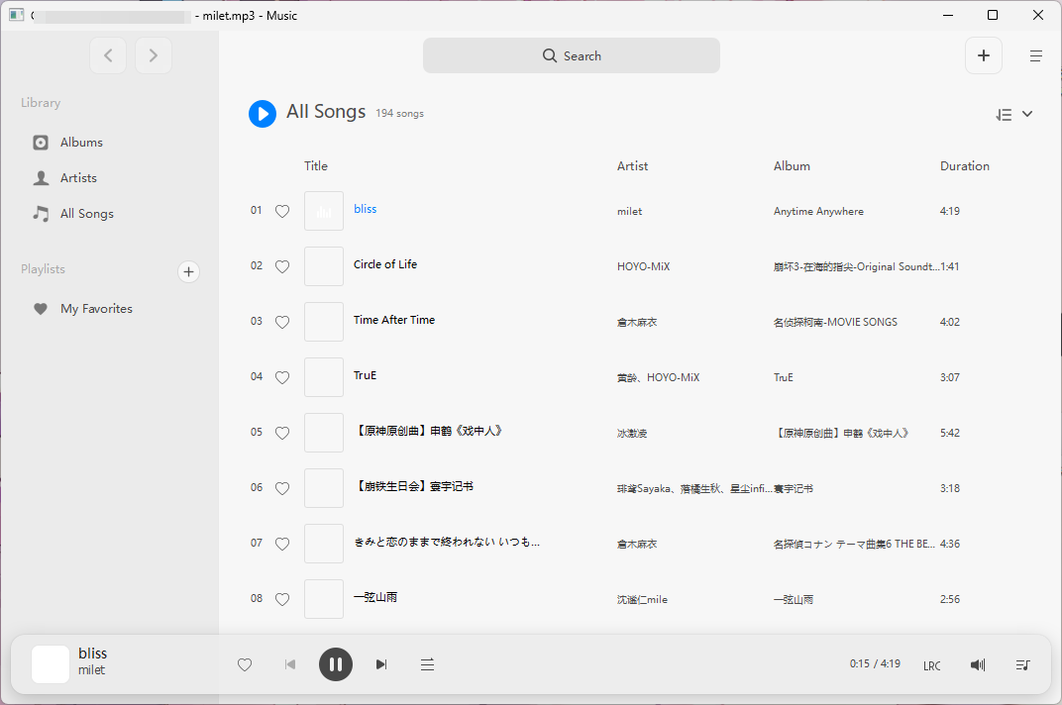
Task: Click cover thumbnail of Time After Time
Action: tap(324, 323)
